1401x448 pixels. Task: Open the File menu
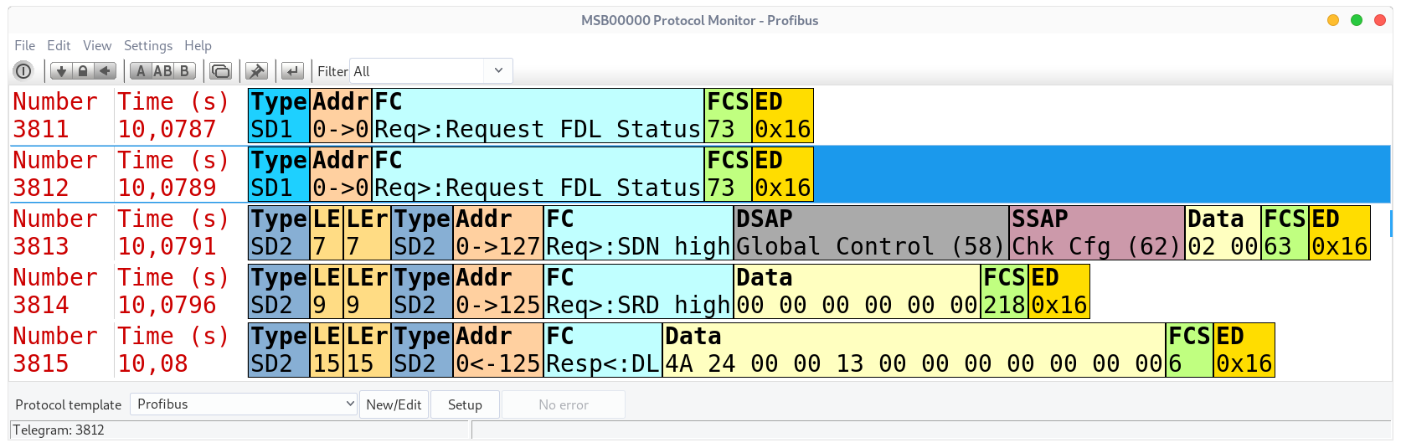tap(25, 45)
